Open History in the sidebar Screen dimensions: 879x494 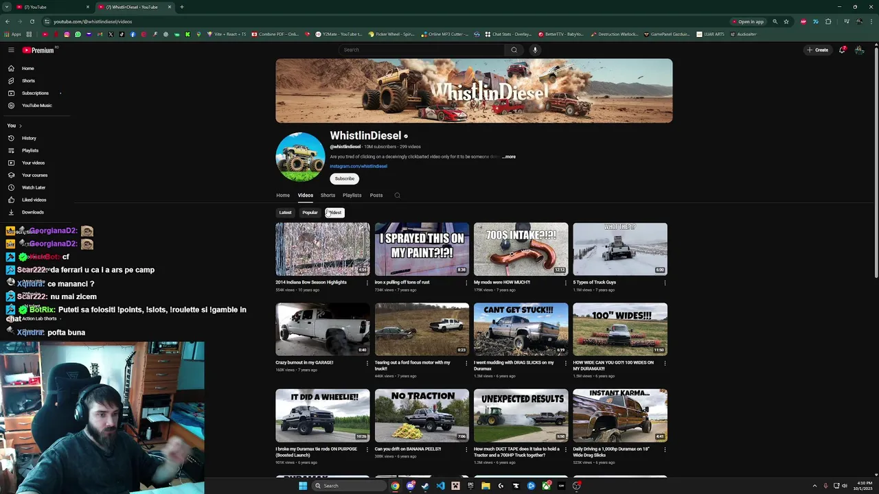[29, 138]
